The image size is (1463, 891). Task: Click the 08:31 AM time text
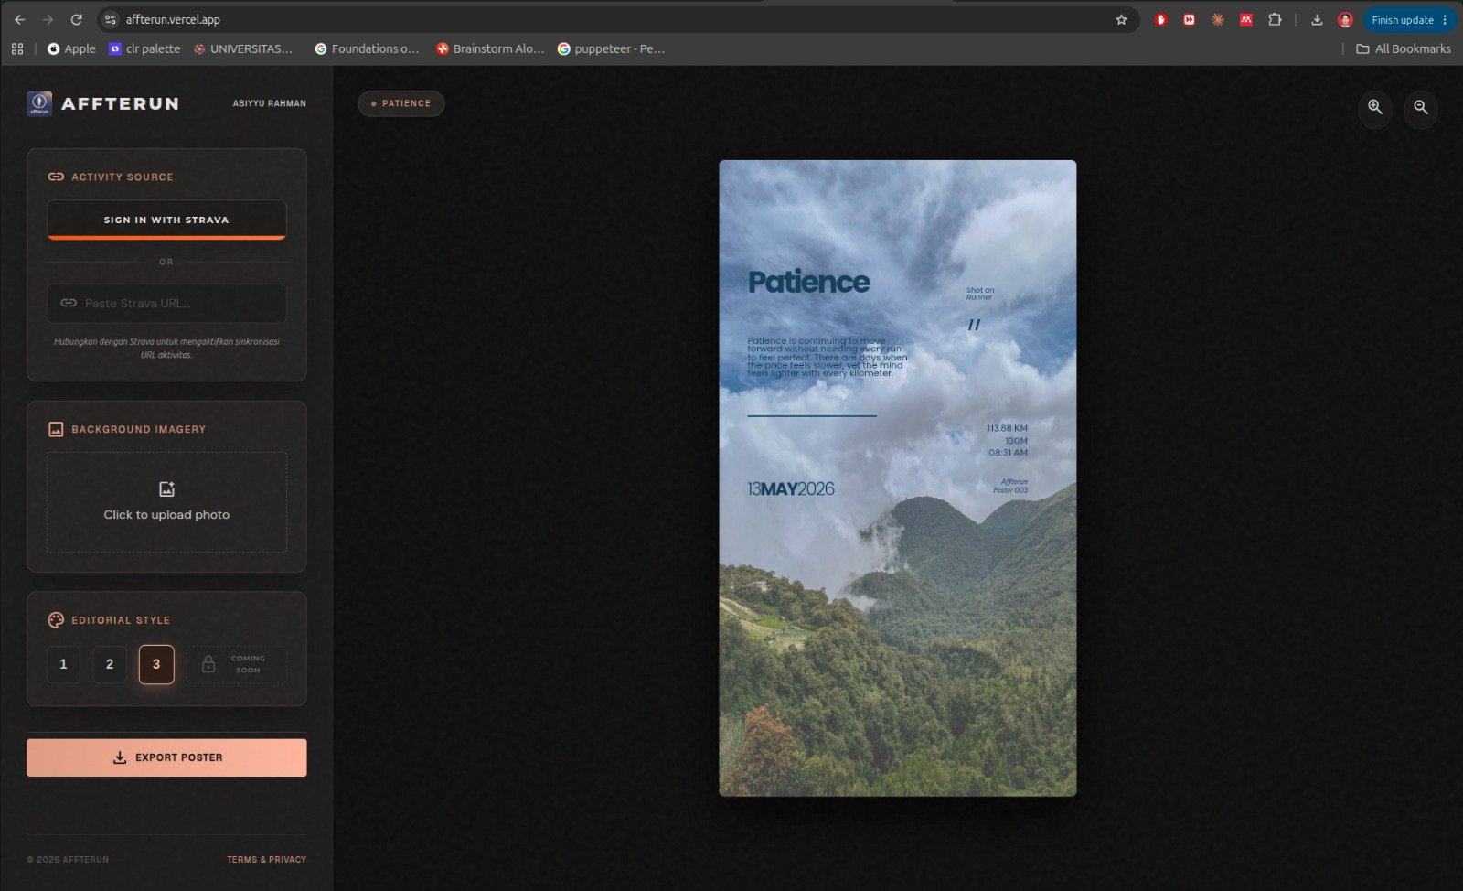(x=1008, y=453)
